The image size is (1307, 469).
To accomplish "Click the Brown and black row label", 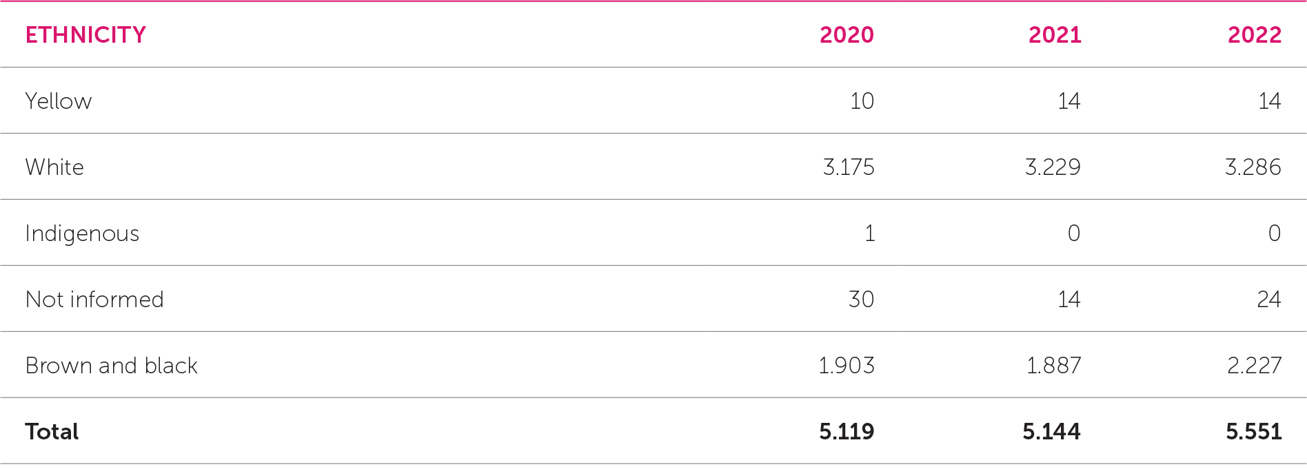I will point(111,366).
